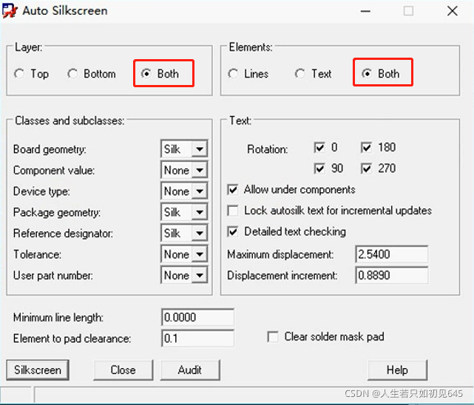Click the Maximum displacement input field
474x405 pixels.
[391, 254]
